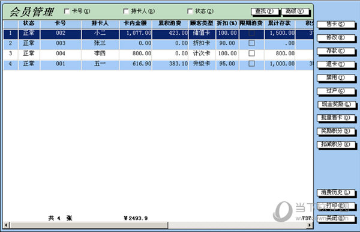Open the 消费历史 consumption history button
The image size is (360, 232).
point(336,192)
